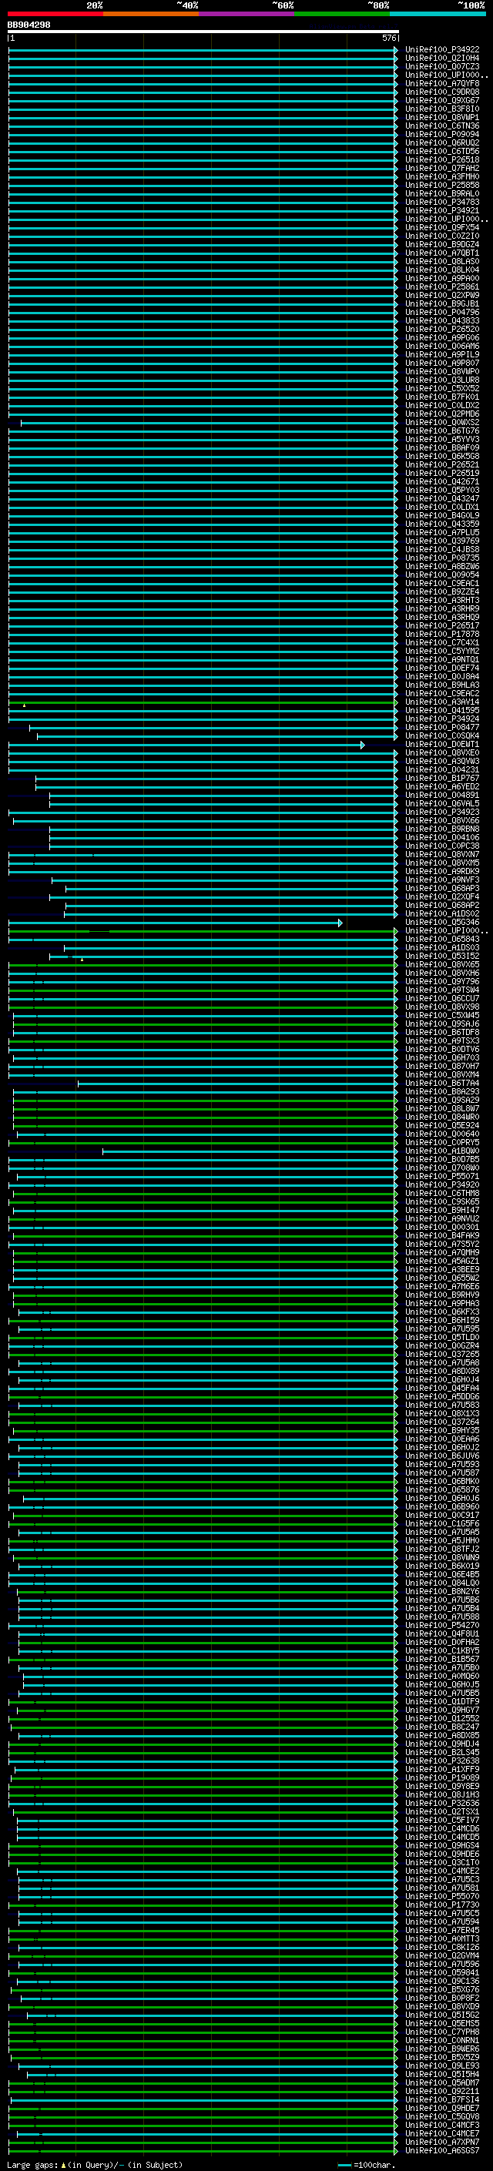Viewport: 493px width, 2171px height.
Task: Click the UniRef100_P25861 label
Action: click(441, 286)
